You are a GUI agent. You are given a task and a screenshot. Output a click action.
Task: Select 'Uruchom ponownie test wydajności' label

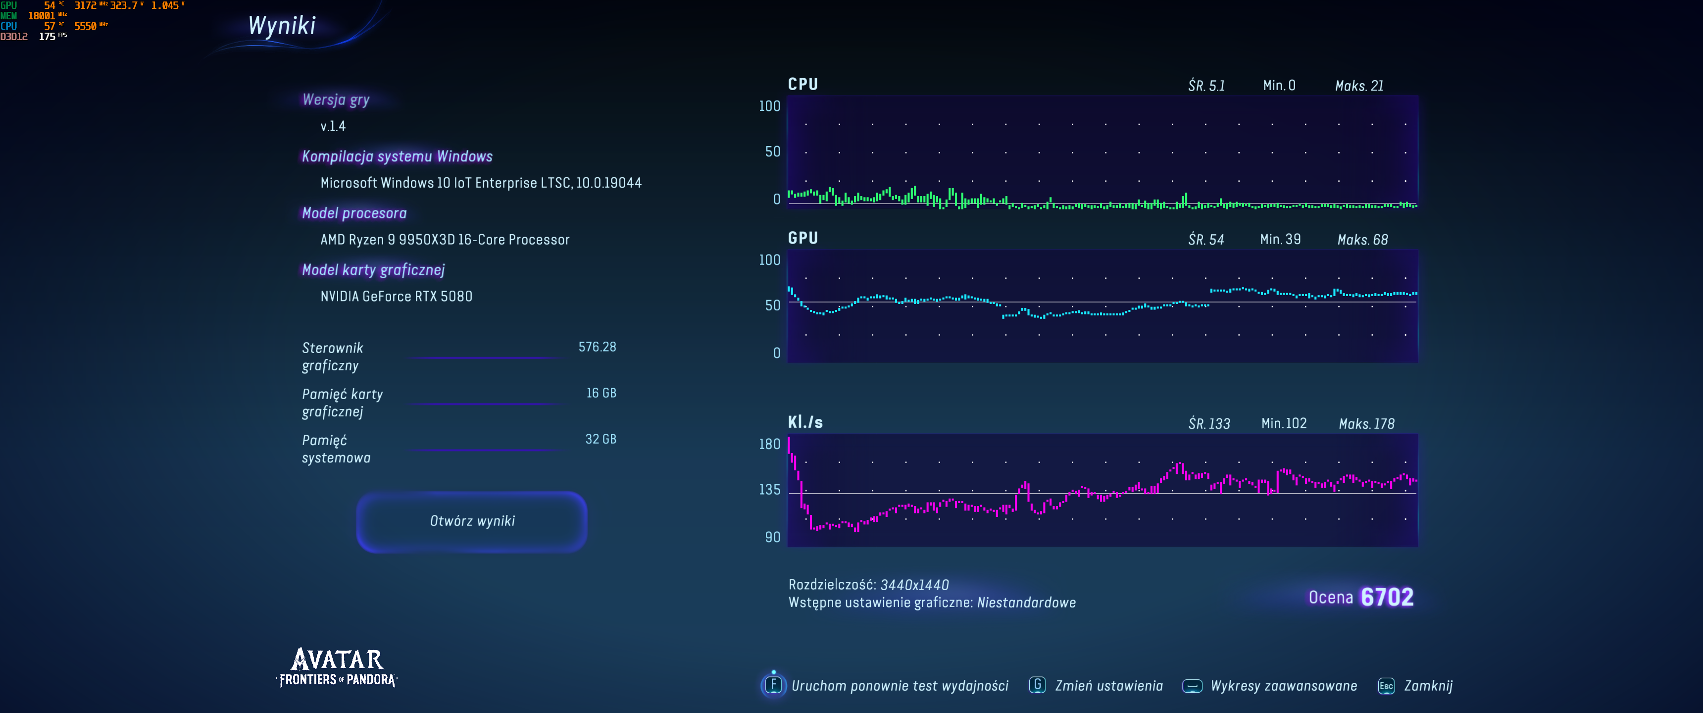900,686
